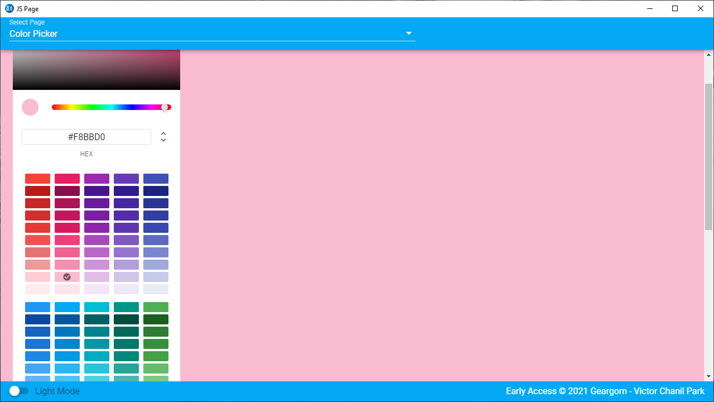Select the checked pink swatch again
The image size is (714, 402).
click(67, 276)
